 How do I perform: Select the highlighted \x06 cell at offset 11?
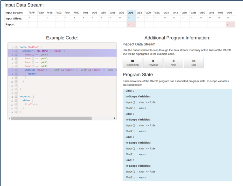(x=131, y=13)
